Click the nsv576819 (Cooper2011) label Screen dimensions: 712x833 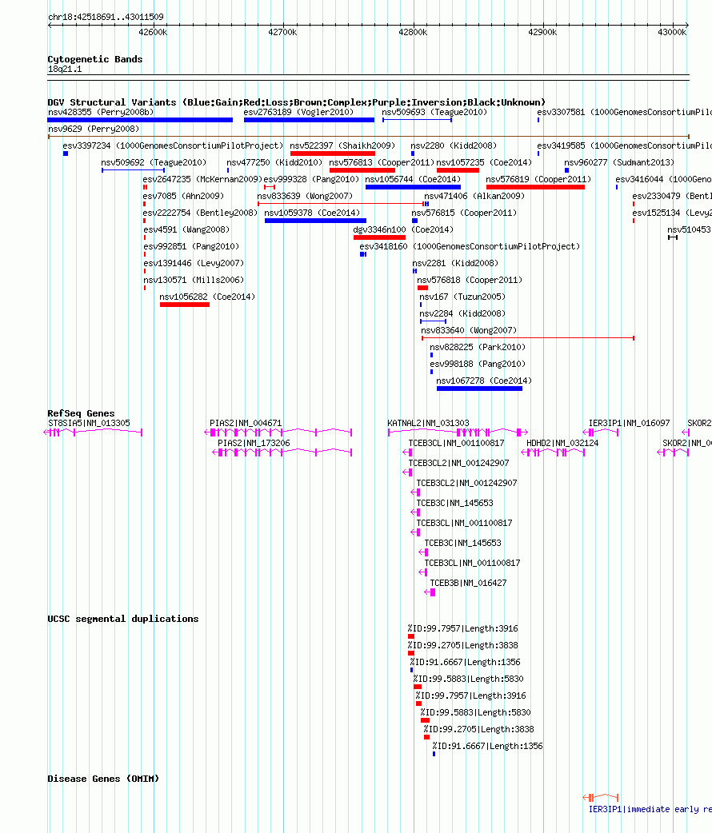pyautogui.click(x=538, y=180)
